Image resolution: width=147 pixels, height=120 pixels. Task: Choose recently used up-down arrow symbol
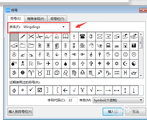point(125,90)
